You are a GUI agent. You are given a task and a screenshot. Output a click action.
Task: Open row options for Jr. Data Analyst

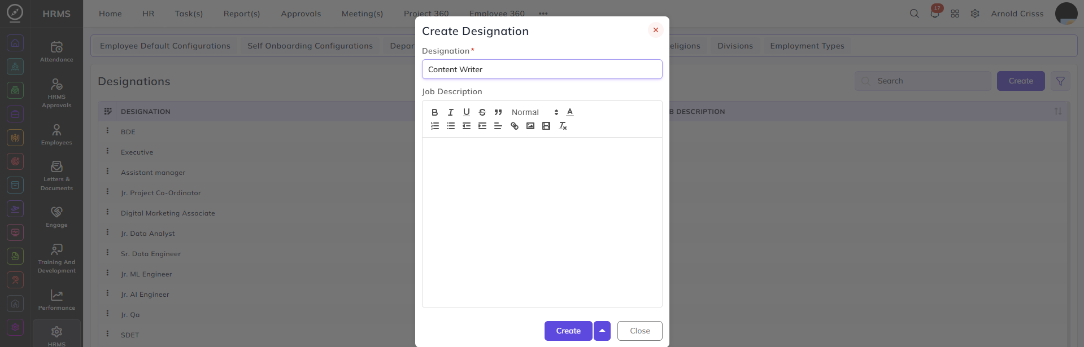[107, 232]
